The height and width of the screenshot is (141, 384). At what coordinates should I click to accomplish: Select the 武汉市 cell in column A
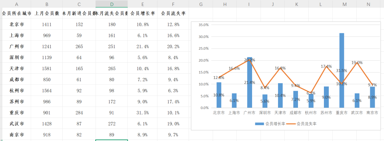point(17,124)
